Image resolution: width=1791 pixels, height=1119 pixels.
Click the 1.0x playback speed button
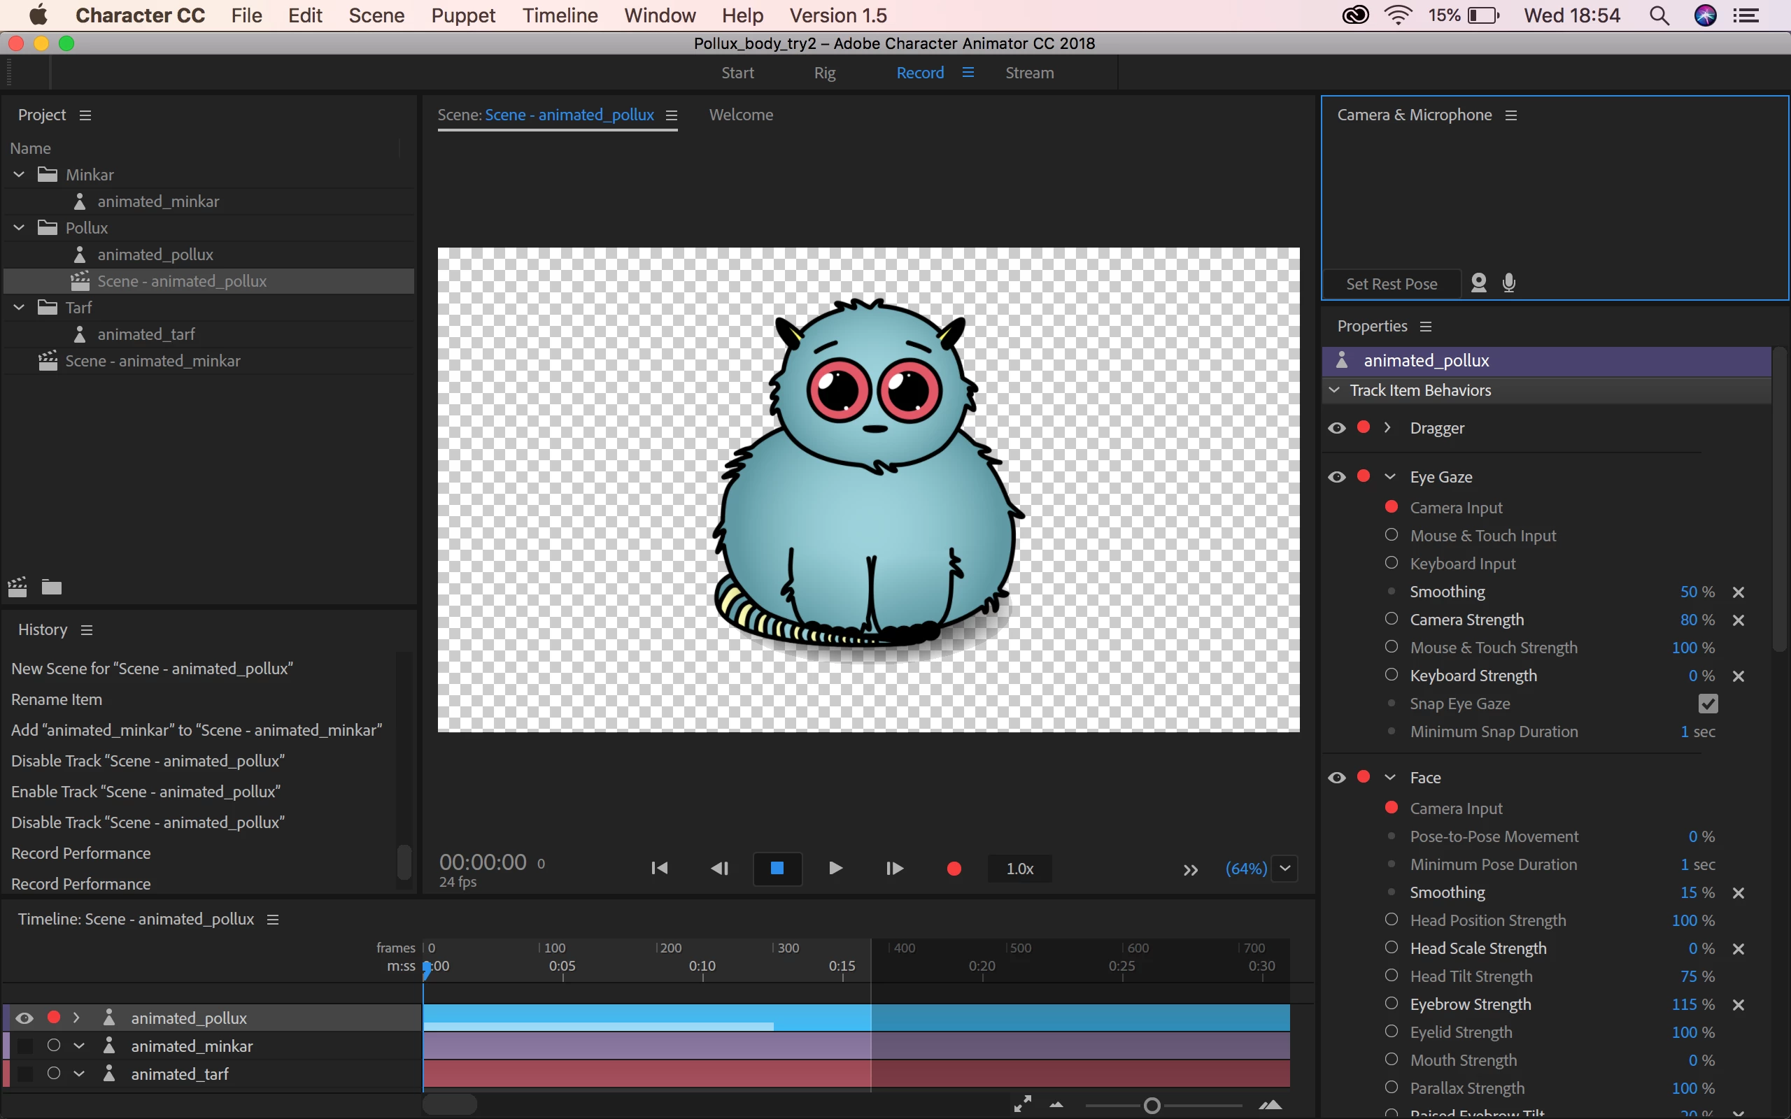click(x=1020, y=869)
